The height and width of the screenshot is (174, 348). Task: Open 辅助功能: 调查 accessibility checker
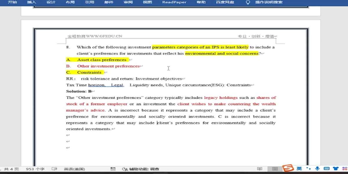(x=141, y=169)
